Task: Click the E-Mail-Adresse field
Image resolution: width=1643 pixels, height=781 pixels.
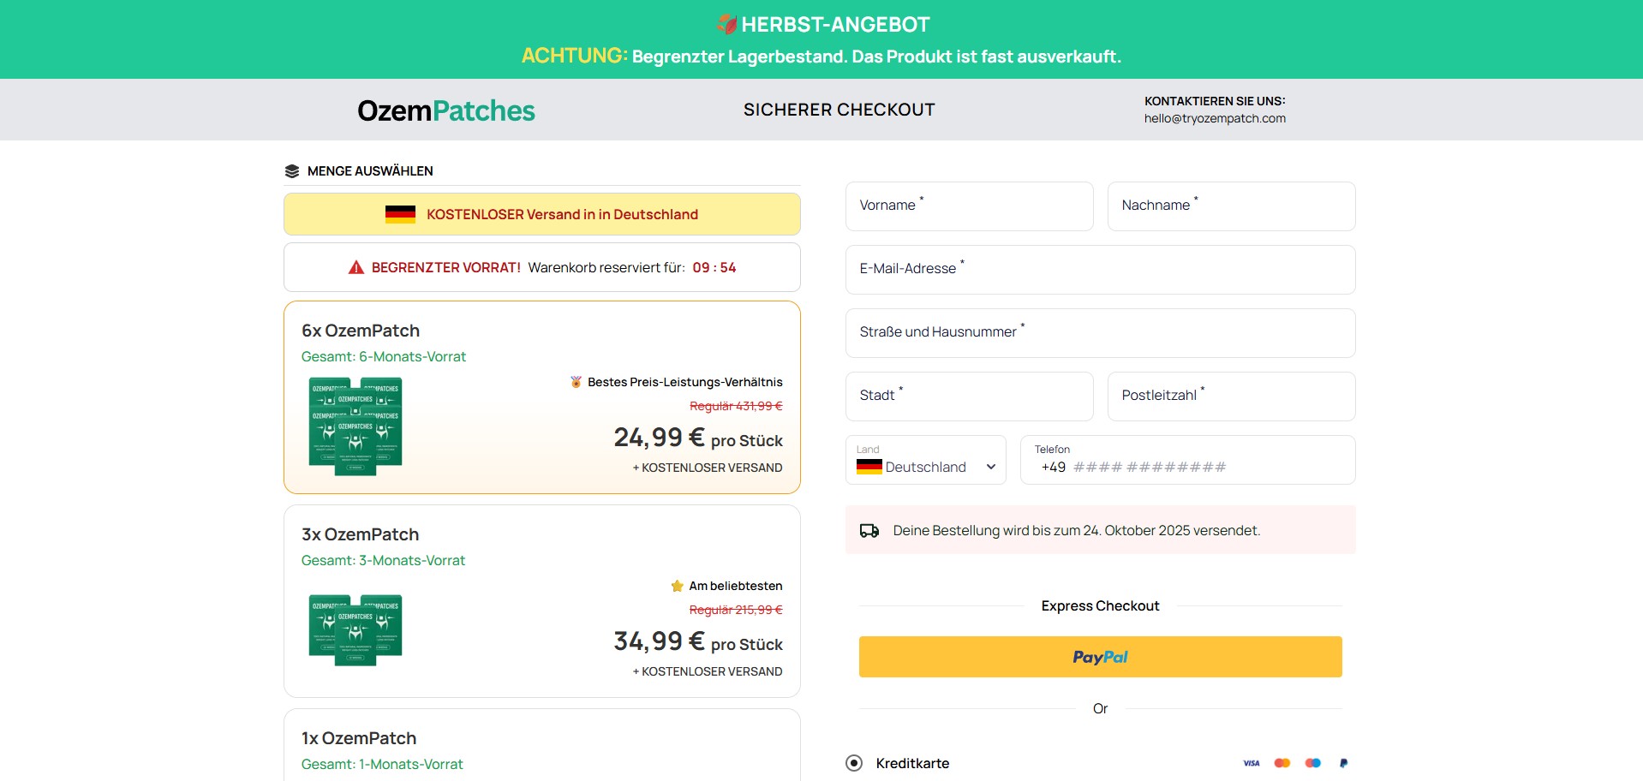Action: 1100,270
